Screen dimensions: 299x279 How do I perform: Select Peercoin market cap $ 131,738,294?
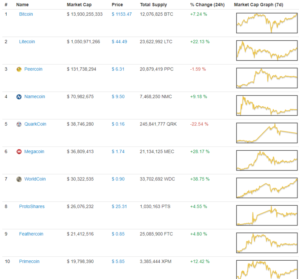point(81,69)
